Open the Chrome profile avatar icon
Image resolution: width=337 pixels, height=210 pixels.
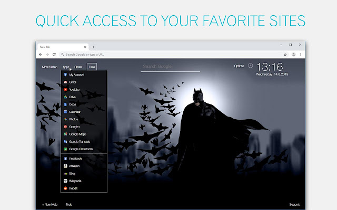pos(293,55)
